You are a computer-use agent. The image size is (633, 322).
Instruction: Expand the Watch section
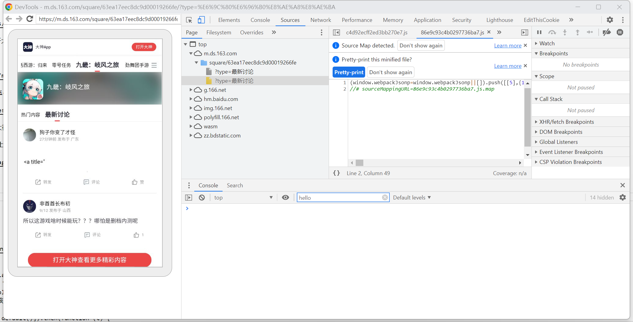[536, 43]
